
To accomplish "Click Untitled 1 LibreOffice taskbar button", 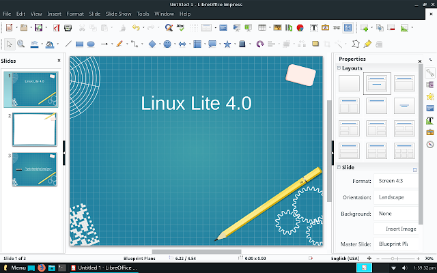I will 104,268.
